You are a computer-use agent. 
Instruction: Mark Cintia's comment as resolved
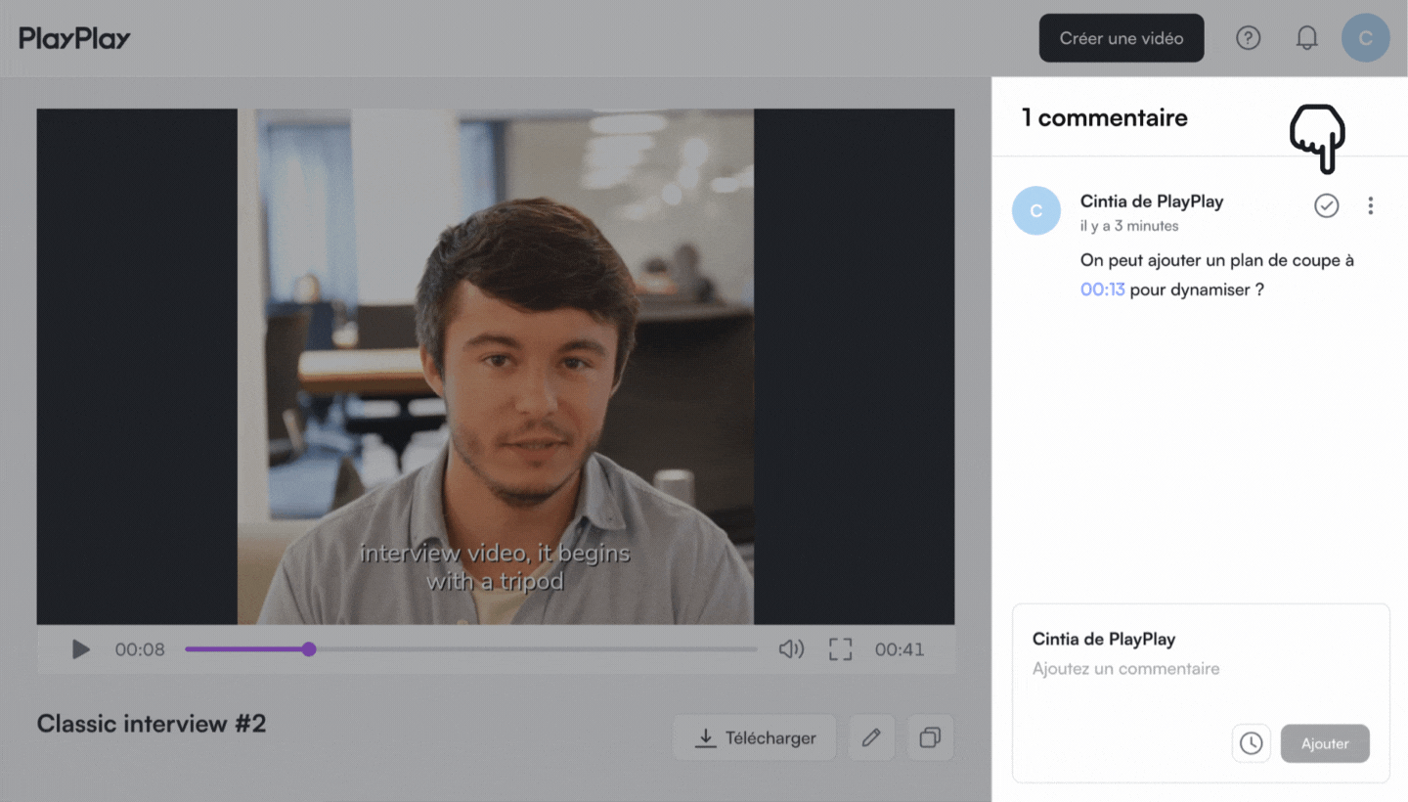(1326, 205)
